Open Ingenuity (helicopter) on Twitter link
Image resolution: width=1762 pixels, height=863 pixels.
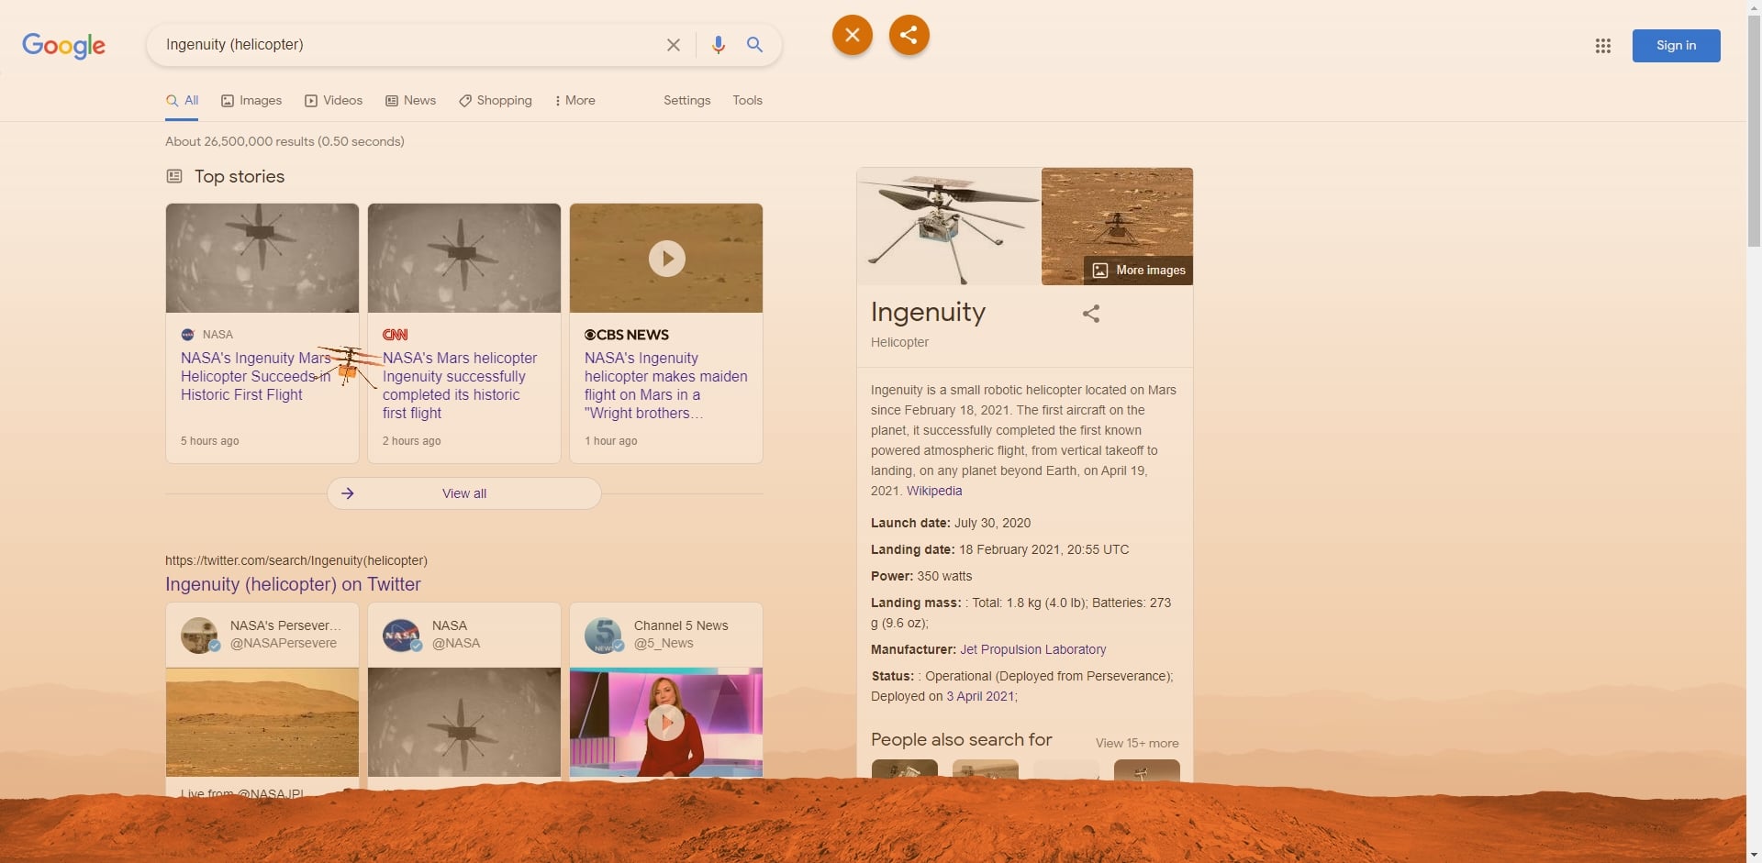coord(293,585)
